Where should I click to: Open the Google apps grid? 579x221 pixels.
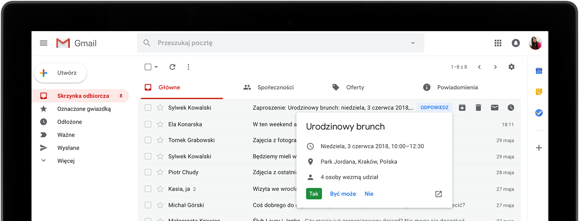[498, 43]
